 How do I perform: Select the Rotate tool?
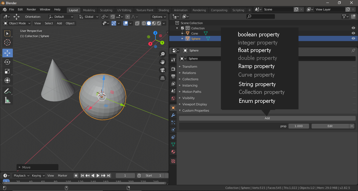point(7,62)
